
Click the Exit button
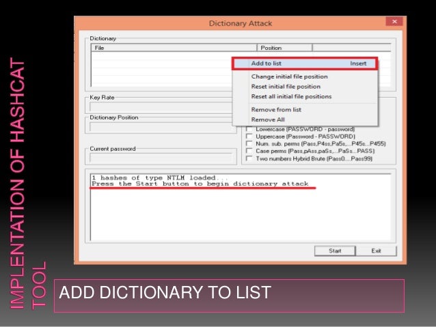pyautogui.click(x=377, y=251)
